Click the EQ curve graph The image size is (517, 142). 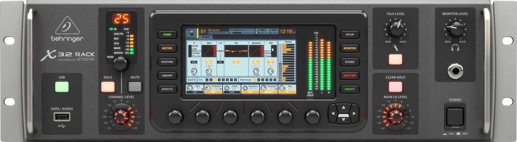coord(236,51)
